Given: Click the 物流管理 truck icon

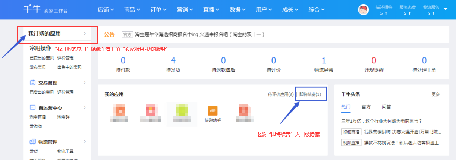Looking at the screenshot, I should tap(32, 142).
